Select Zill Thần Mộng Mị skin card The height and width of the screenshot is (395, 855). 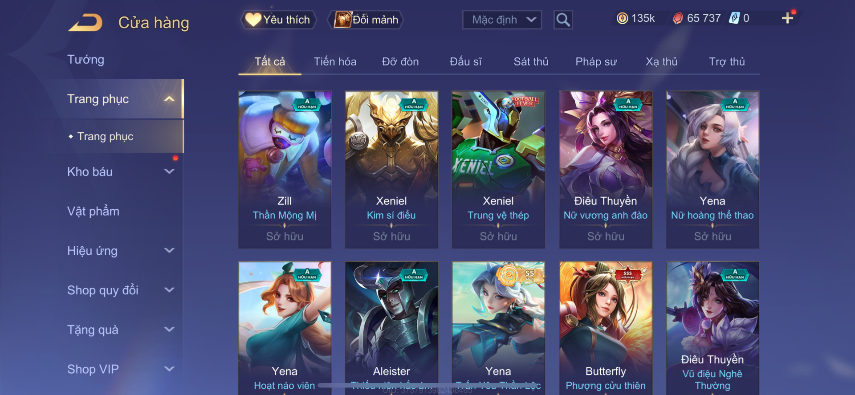tap(285, 170)
